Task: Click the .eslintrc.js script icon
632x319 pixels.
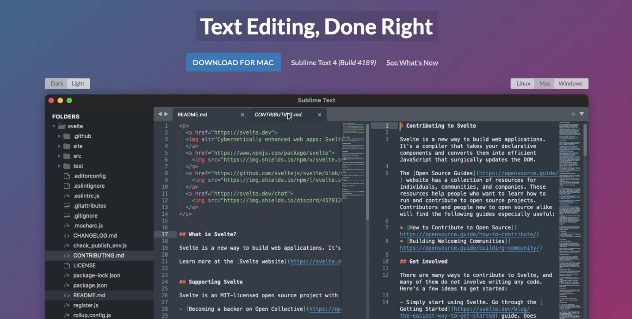Action: 67,196
